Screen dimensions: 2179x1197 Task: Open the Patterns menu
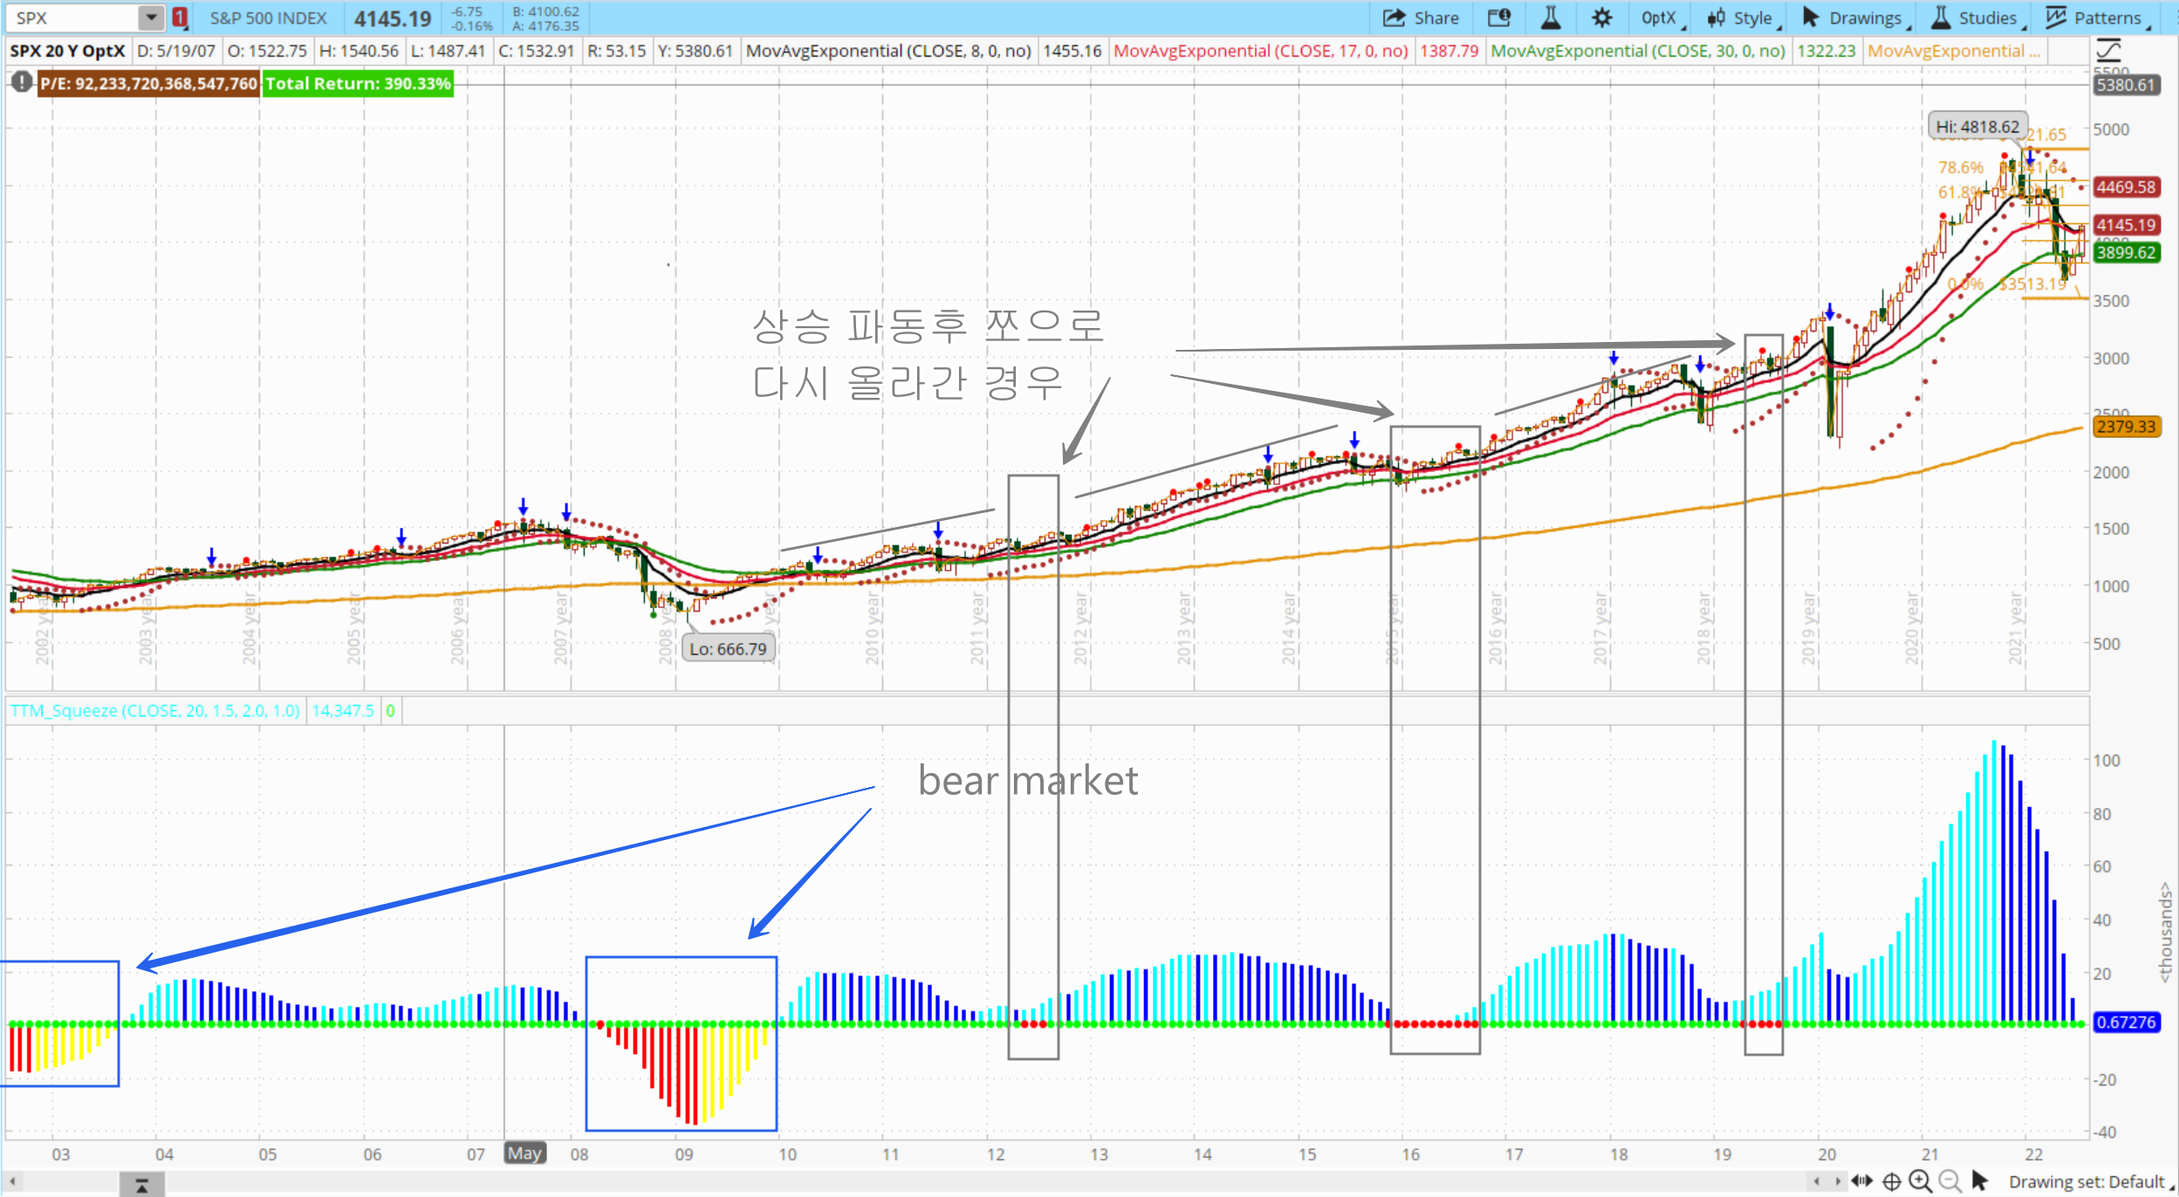click(2096, 17)
